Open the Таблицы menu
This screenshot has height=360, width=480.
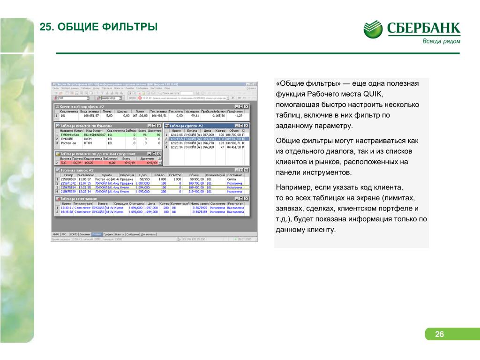point(86,88)
